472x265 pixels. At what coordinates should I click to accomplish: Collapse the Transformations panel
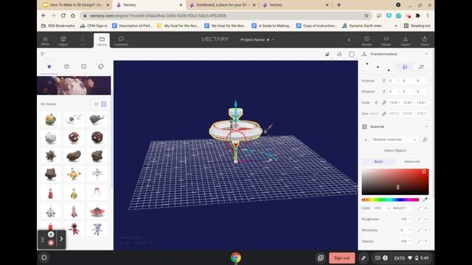(x=426, y=54)
